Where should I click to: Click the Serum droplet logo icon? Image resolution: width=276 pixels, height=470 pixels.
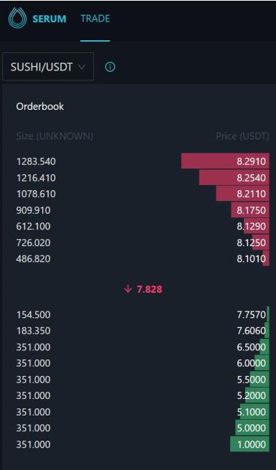pyautogui.click(x=17, y=18)
